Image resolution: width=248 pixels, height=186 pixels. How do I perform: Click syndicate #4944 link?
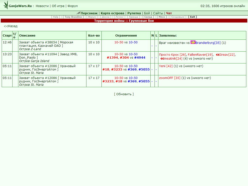tap(140, 58)
